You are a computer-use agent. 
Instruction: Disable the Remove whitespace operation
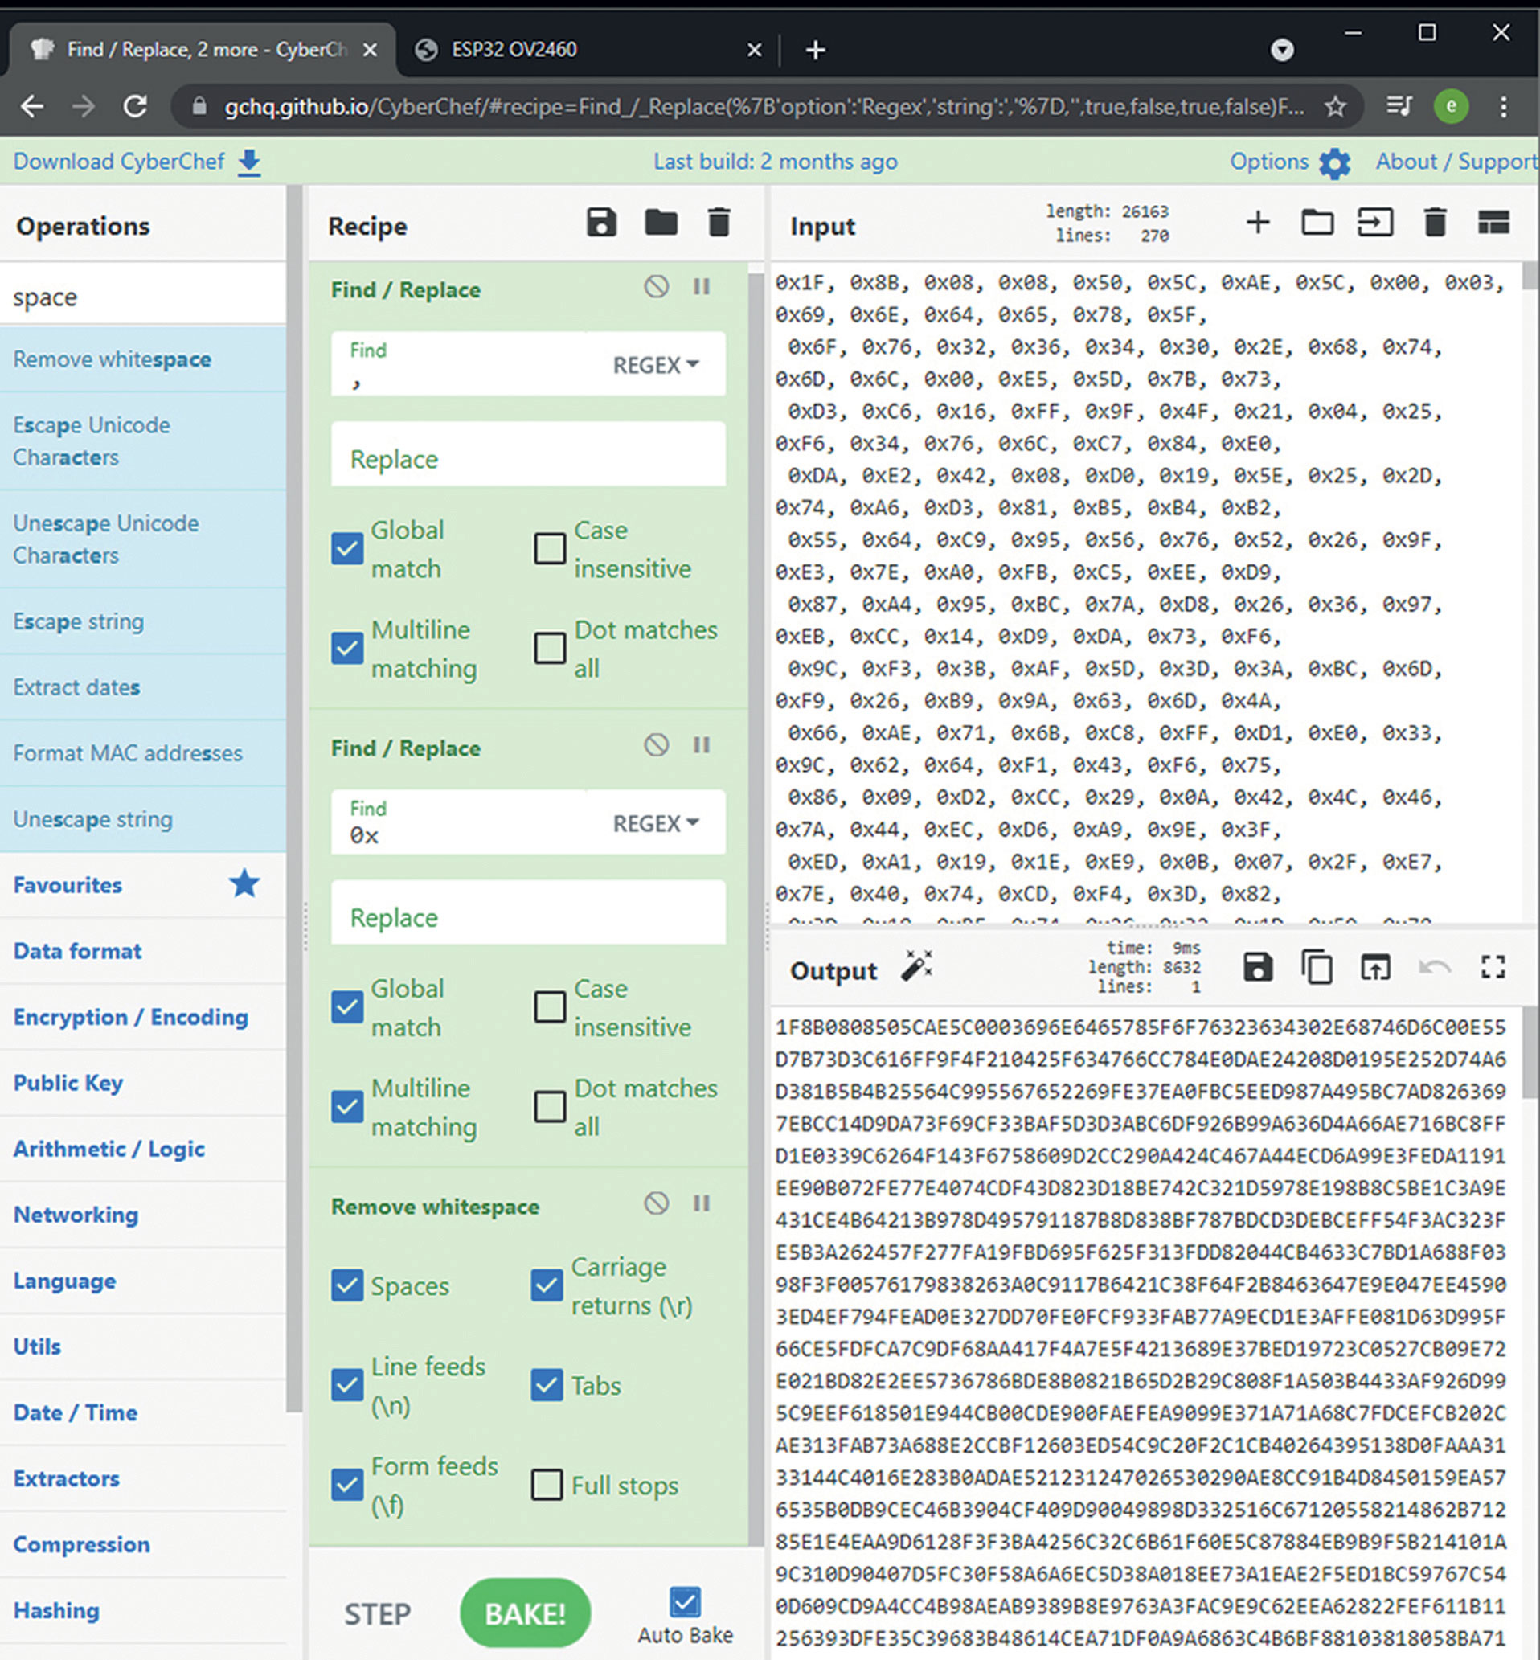pyautogui.click(x=657, y=1203)
